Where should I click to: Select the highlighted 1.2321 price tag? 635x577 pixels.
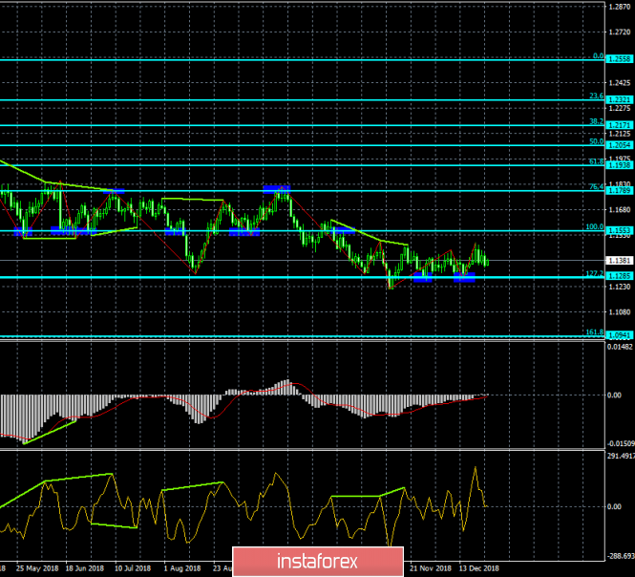pyautogui.click(x=620, y=99)
